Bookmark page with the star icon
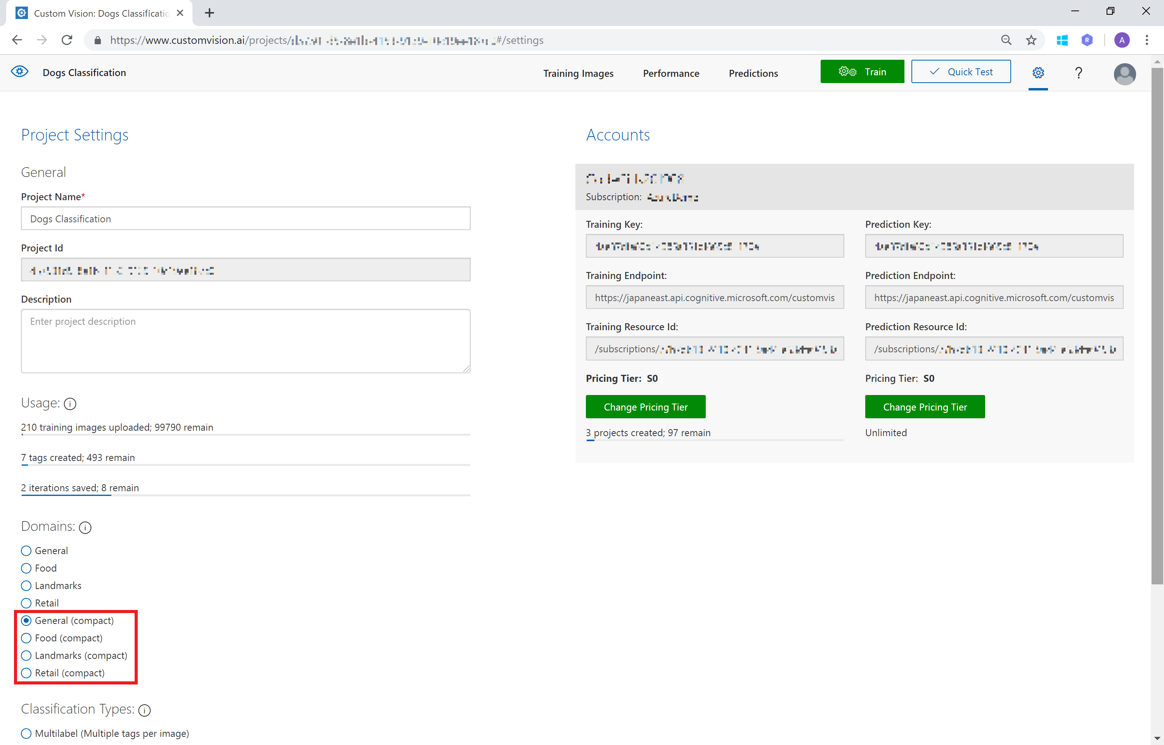Viewport: 1164px width, 745px height. [x=1031, y=40]
